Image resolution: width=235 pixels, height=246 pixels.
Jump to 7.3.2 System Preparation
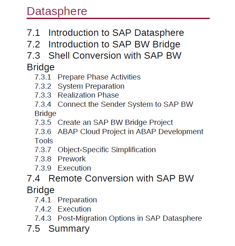(79, 86)
